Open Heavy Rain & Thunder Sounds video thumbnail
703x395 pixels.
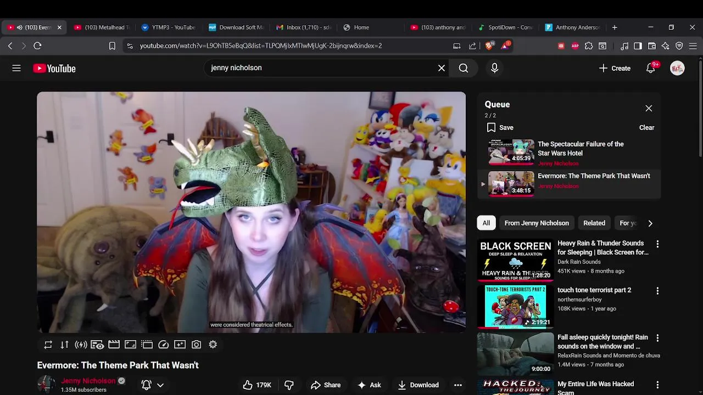[515, 259]
